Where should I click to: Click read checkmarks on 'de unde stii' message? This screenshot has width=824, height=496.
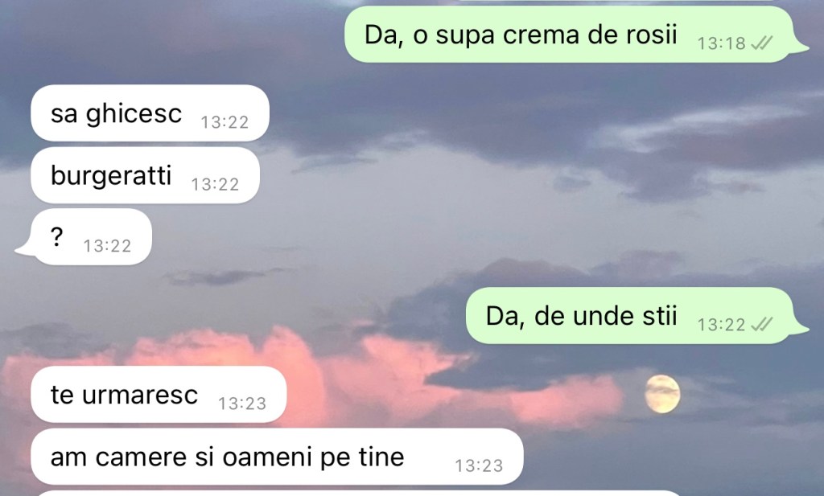[x=761, y=325]
